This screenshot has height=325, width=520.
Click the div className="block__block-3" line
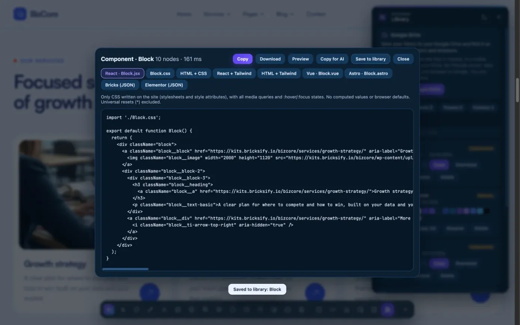[x=169, y=178]
